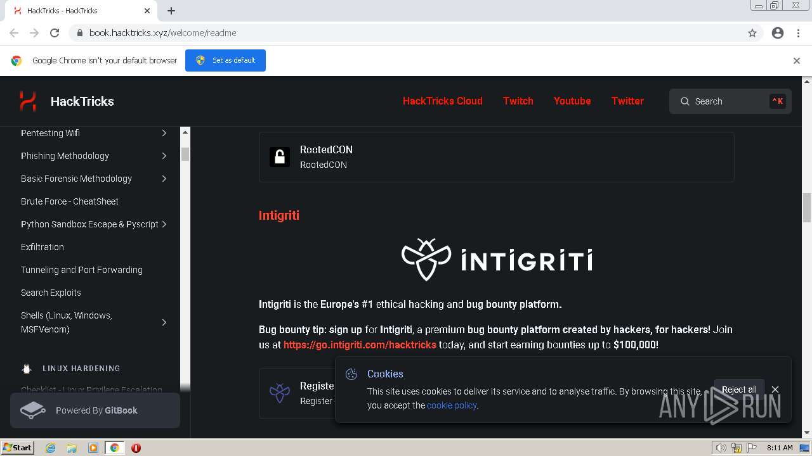Open Exfiltration page
The width and height of the screenshot is (812, 456).
click(43, 247)
